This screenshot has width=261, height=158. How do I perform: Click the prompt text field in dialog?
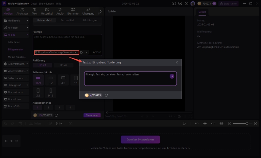[126, 78]
